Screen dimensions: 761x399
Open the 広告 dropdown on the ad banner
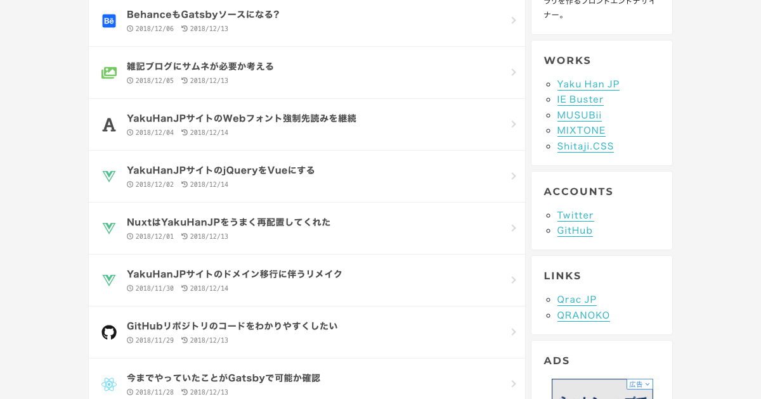(x=640, y=384)
